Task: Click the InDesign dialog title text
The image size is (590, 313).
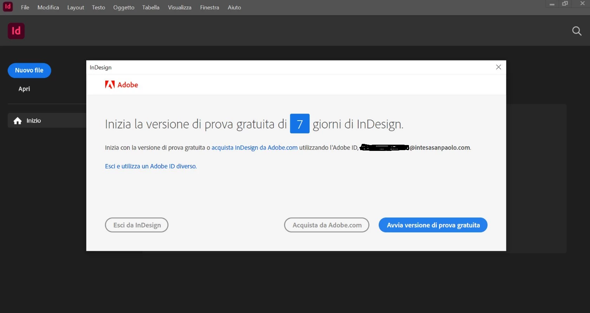Action: (x=101, y=67)
